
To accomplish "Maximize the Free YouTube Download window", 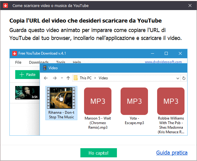I will (166, 53).
